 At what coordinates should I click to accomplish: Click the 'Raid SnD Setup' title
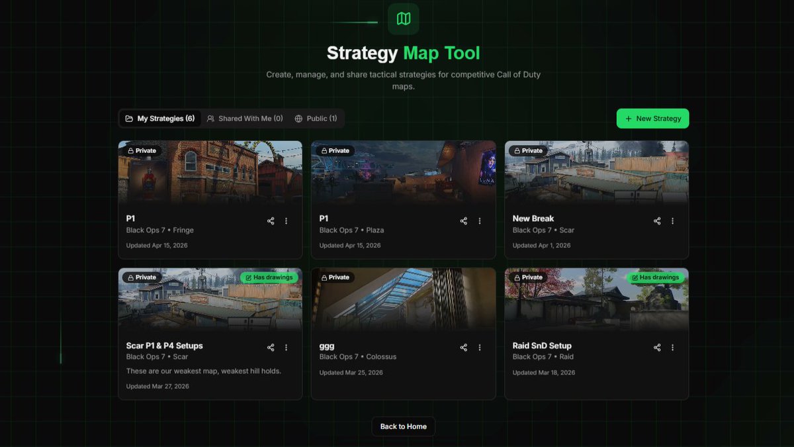542,346
